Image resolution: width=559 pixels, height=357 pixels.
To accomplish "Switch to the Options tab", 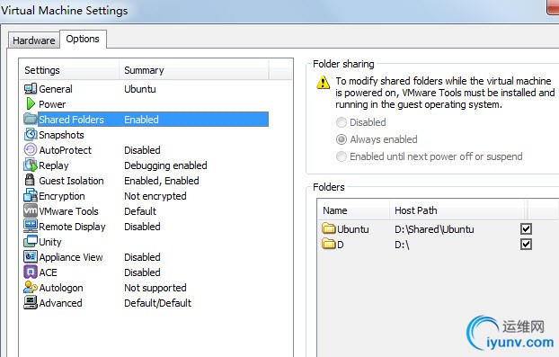I will click(x=83, y=39).
